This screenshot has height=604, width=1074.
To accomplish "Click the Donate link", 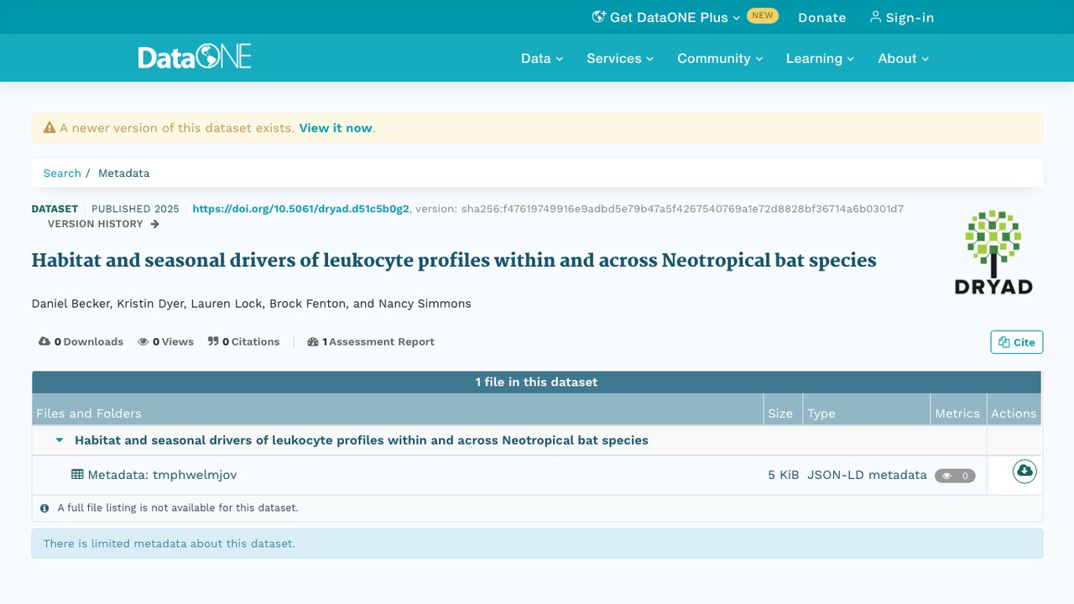I will (x=821, y=17).
